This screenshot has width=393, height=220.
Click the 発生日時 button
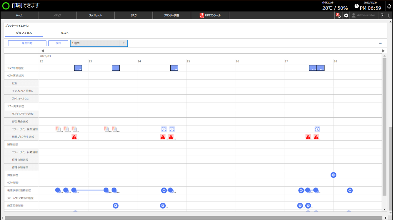coord(27,43)
